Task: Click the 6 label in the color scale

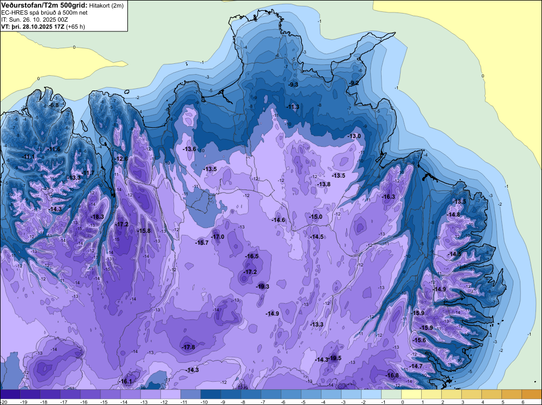Action: pyautogui.click(x=523, y=402)
